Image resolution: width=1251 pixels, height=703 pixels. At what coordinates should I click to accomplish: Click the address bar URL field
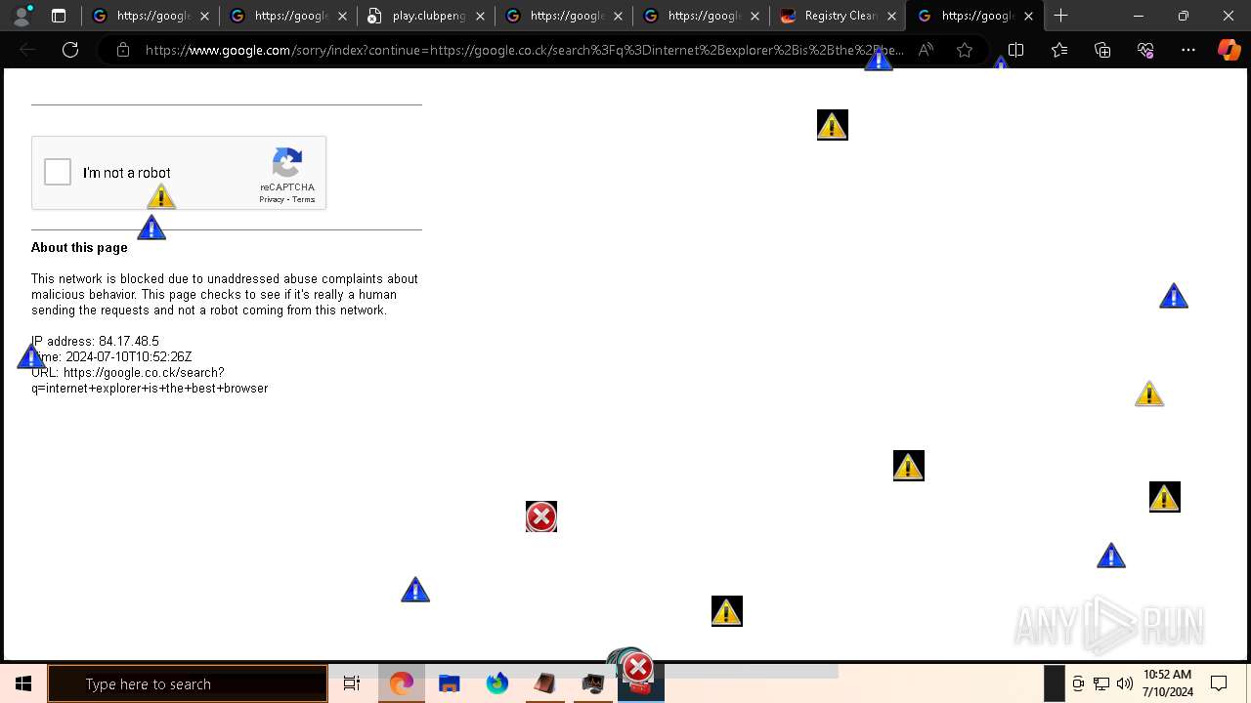tap(524, 50)
